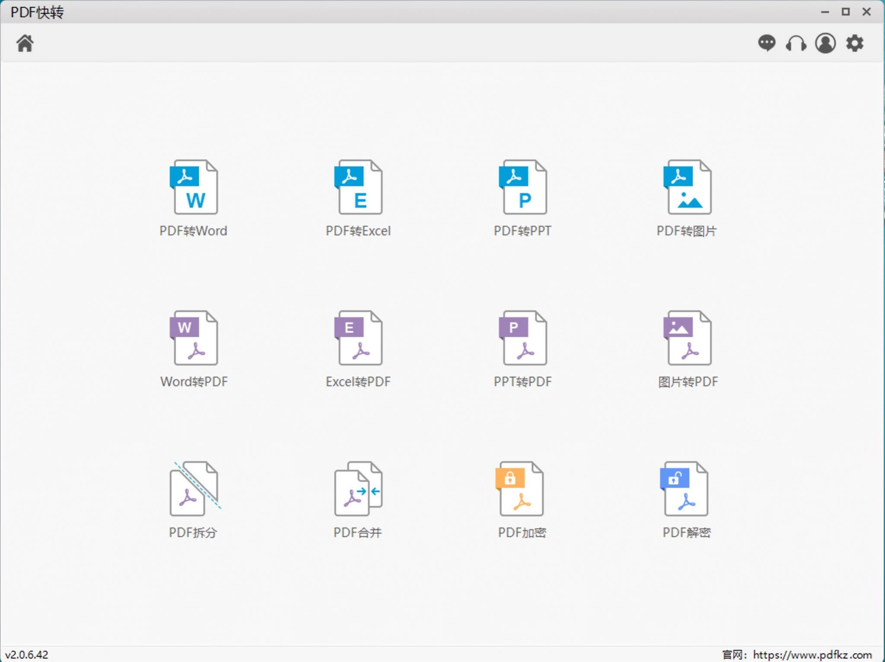The width and height of the screenshot is (885, 662).
Task: Visit the official website pdfkz.com link
Action: (x=812, y=655)
